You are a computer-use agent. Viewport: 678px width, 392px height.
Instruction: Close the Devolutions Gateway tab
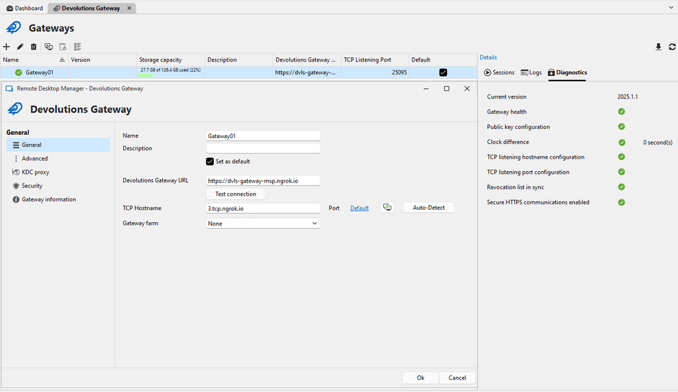(x=130, y=9)
